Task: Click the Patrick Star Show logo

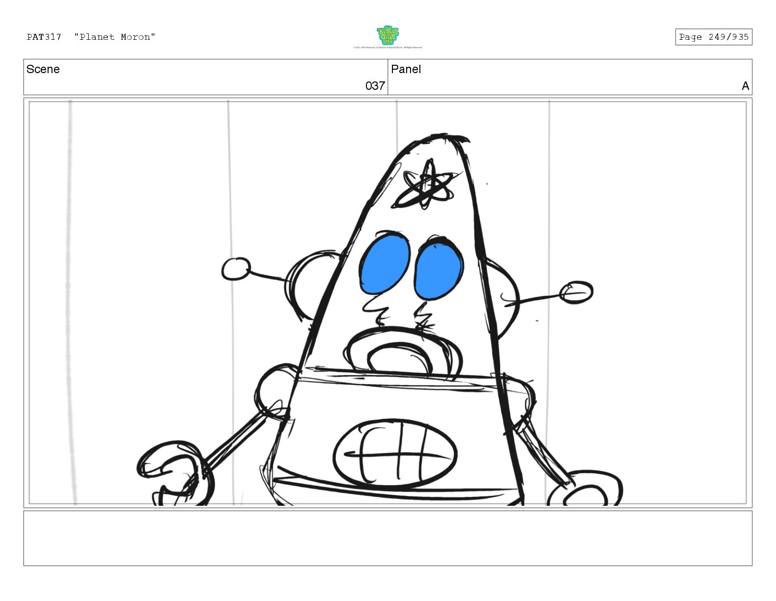Action: click(x=388, y=36)
